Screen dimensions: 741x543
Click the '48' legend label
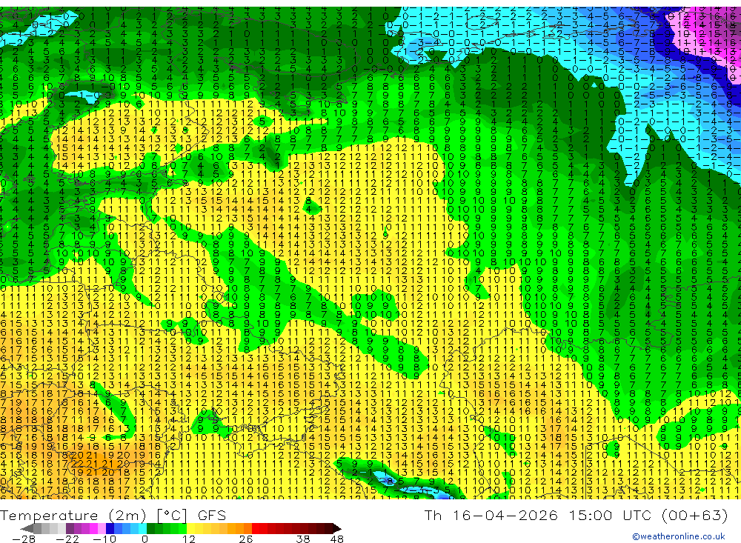point(337,539)
